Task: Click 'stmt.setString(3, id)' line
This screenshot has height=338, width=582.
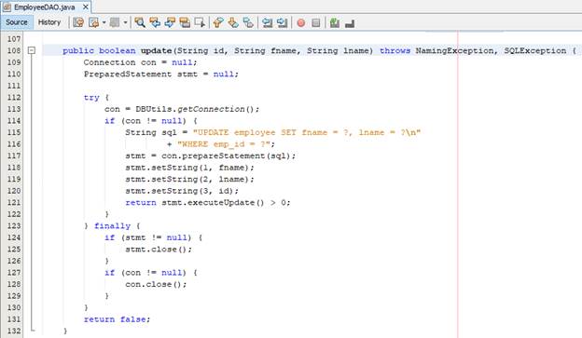Action: click(182, 191)
